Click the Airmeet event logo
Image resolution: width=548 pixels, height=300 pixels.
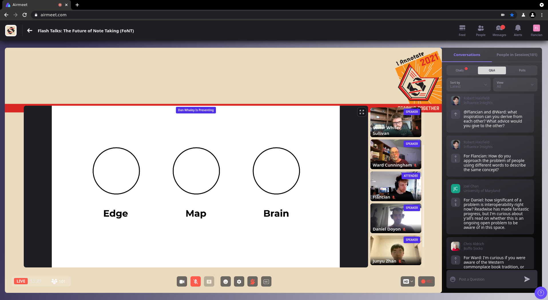[11, 31]
